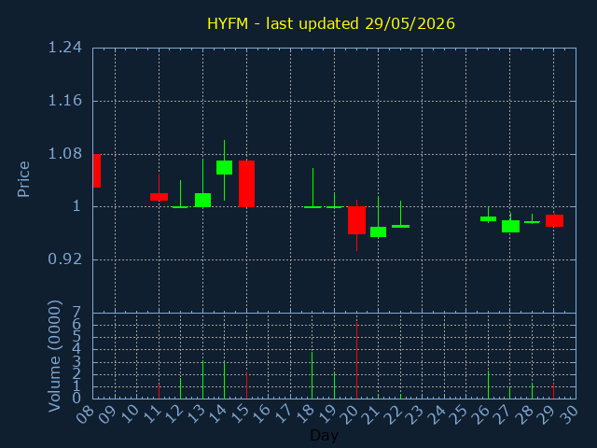This screenshot has height=448, width=597.
Task: Click the Price axis label
Action: 23,179
